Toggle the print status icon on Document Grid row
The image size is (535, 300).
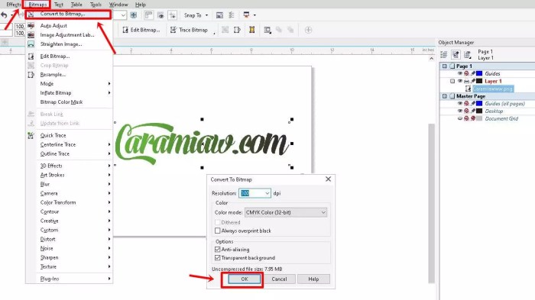coord(466,118)
